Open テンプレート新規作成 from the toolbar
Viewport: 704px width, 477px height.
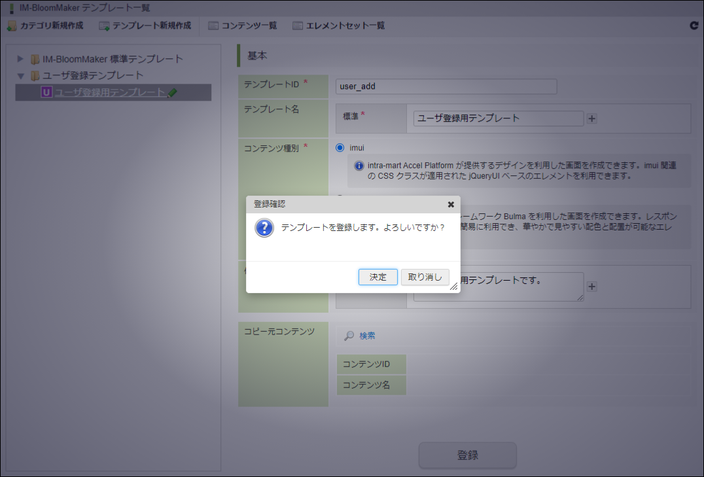point(145,26)
